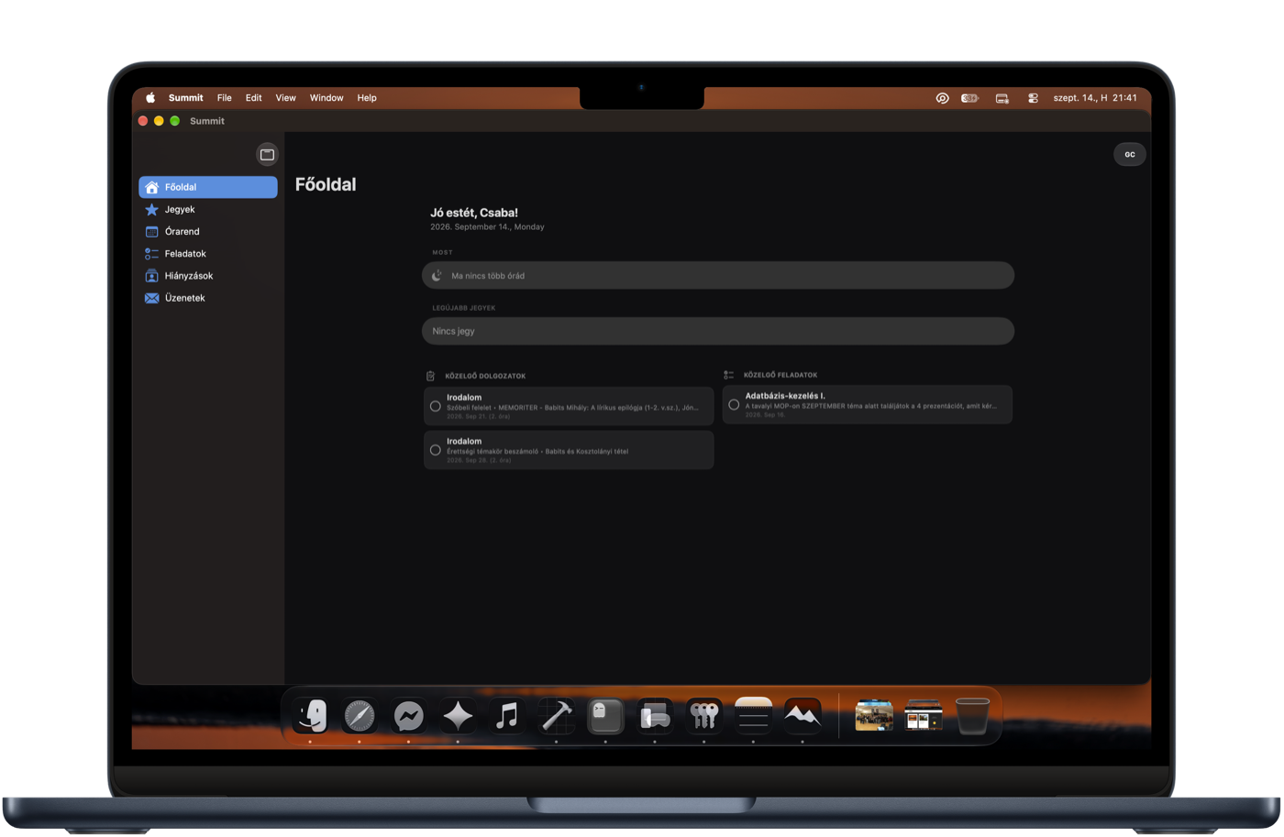Image resolution: width=1284 pixels, height=837 pixels.
Task: Open the Nincs jegy latest grades card
Action: [718, 331]
